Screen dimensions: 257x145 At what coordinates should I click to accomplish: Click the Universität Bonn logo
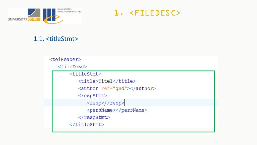point(24,15)
